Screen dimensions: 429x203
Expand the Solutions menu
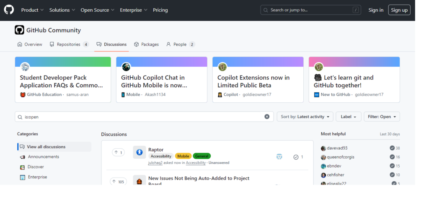pos(62,10)
